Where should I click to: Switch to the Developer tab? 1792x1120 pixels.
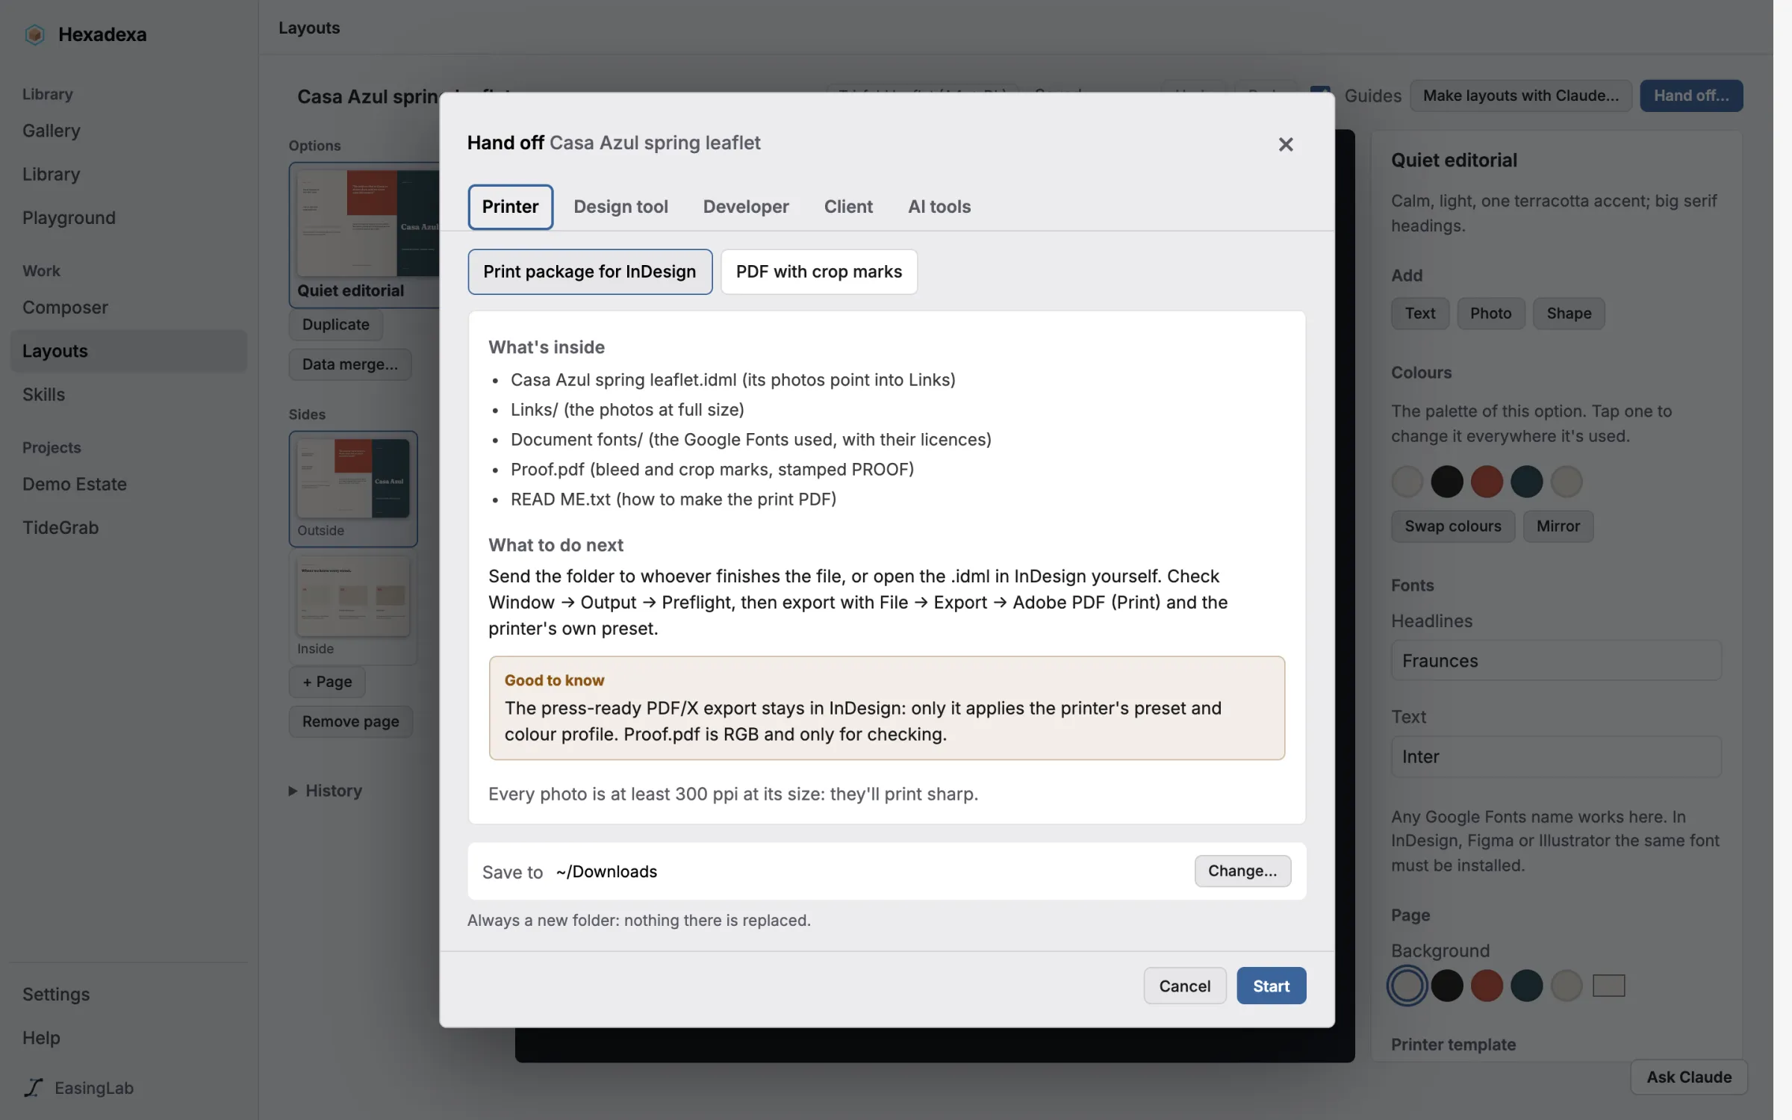coord(745,207)
